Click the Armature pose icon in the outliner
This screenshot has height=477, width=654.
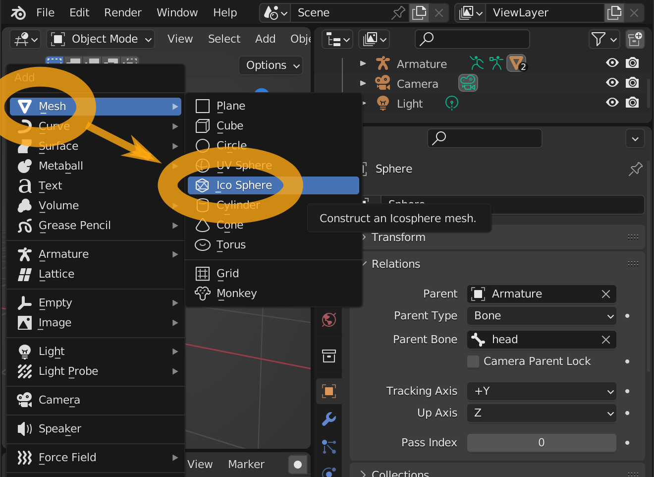[x=477, y=63]
